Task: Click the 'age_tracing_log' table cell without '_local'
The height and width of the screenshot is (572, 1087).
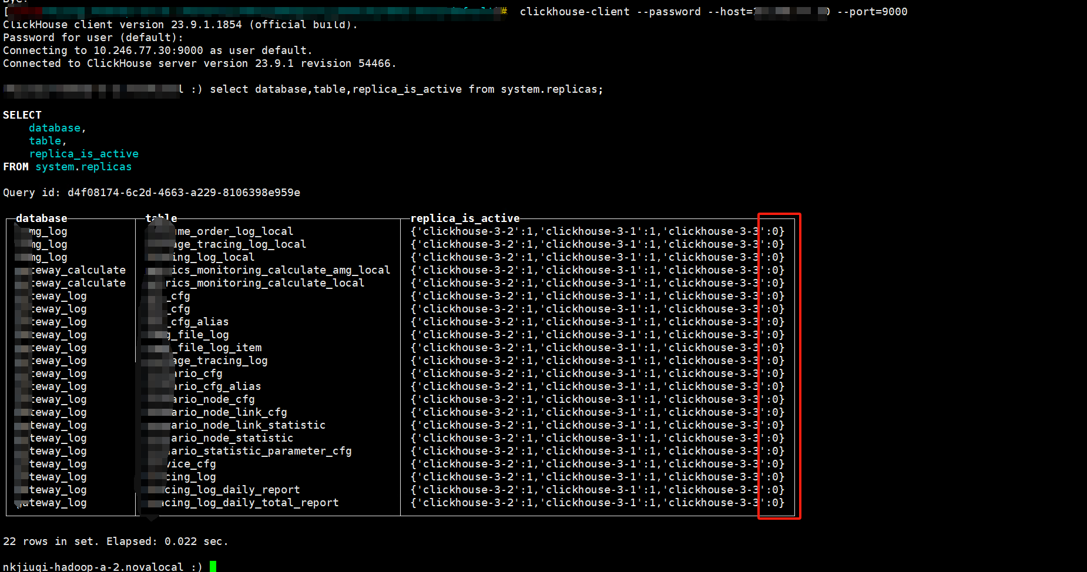Action: tap(220, 361)
